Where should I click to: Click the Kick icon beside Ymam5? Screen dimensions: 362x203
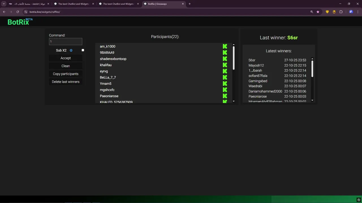click(225, 83)
